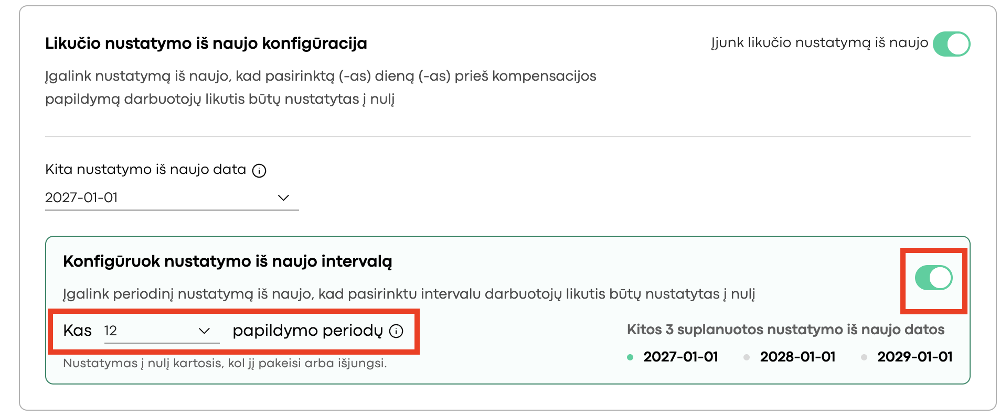1000x417 pixels.
Task: Expand the chevron on the reset date field
Action: 283,198
